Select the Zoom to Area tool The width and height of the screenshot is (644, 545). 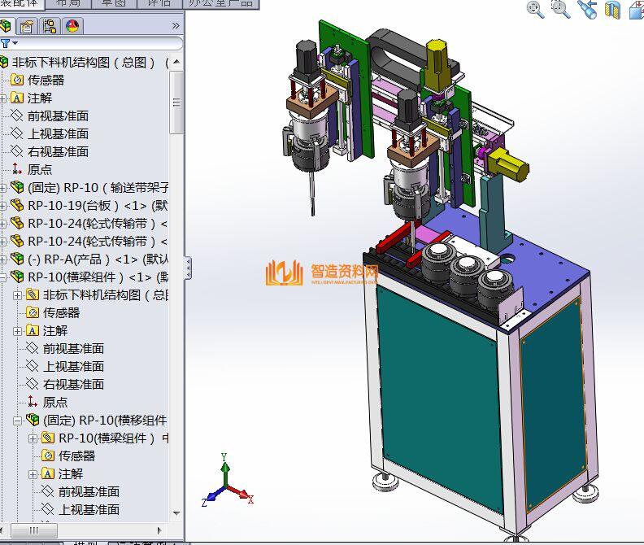[560, 9]
